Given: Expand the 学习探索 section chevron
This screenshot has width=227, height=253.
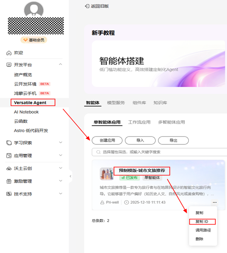Looking at the screenshot, I should (x=61, y=142).
